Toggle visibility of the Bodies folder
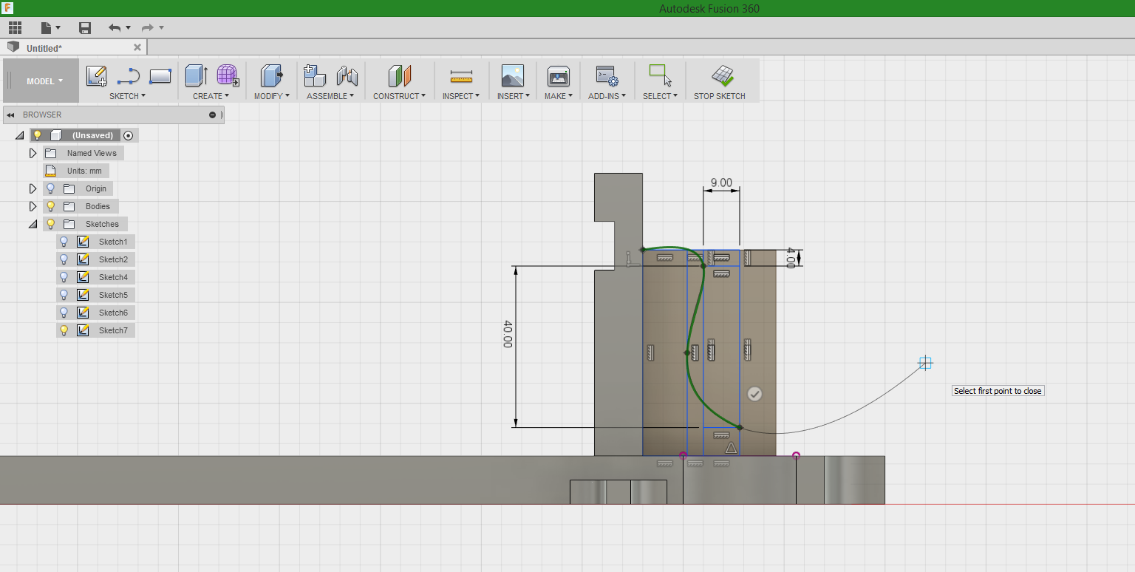The image size is (1135, 572). [x=50, y=206]
